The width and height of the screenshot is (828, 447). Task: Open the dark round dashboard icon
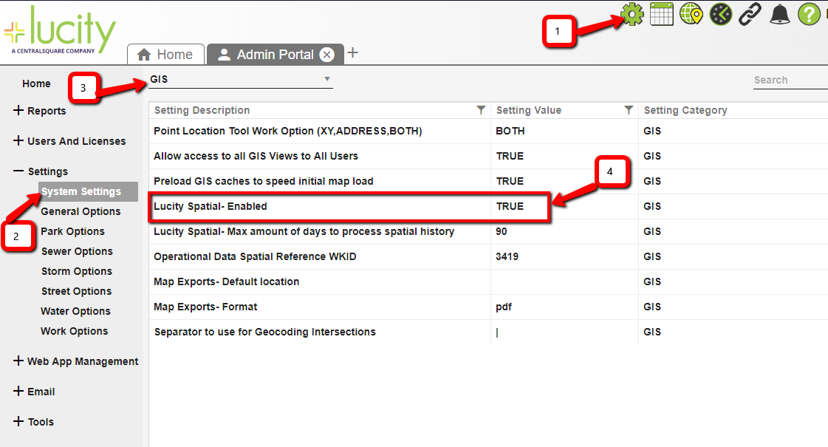pyautogui.click(x=721, y=14)
